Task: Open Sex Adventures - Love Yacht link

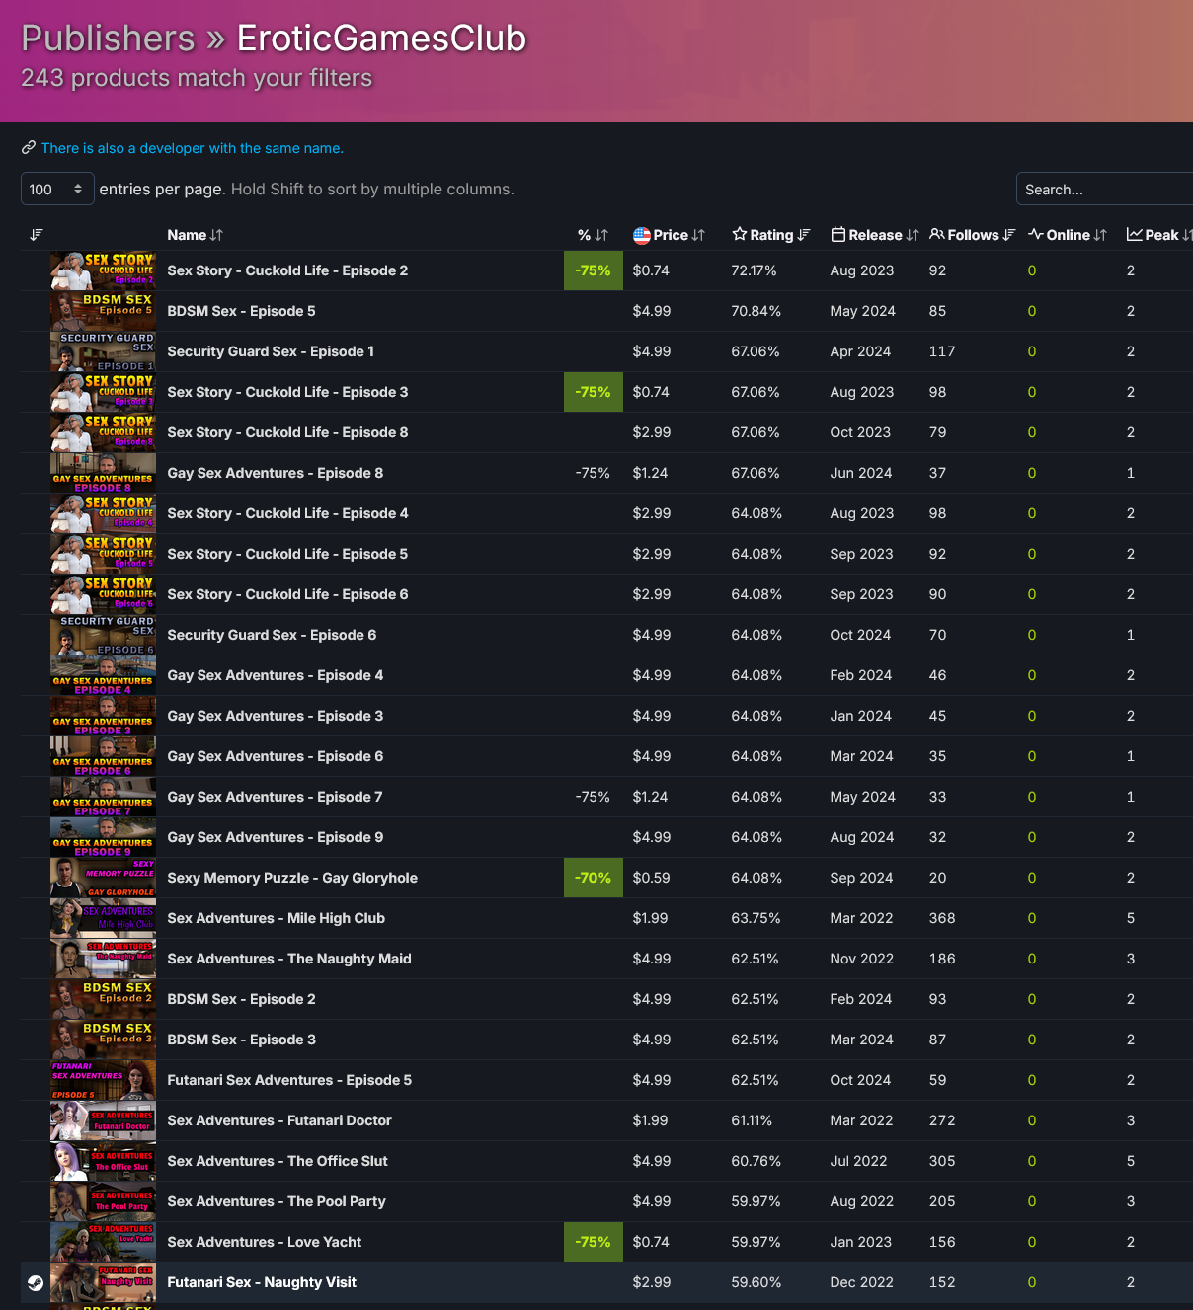Action: pyautogui.click(x=264, y=1242)
